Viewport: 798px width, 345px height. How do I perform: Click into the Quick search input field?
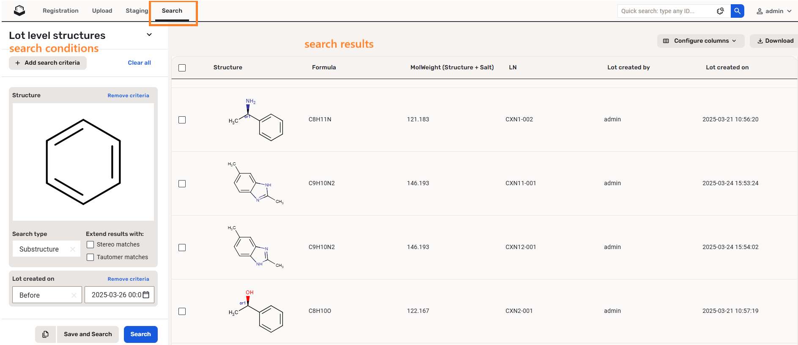point(666,11)
